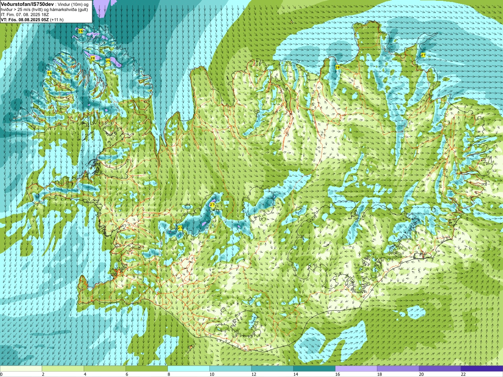Pick the light green 2–4 m/s legend swatch
Screen dimensions: 503x377
63,369
